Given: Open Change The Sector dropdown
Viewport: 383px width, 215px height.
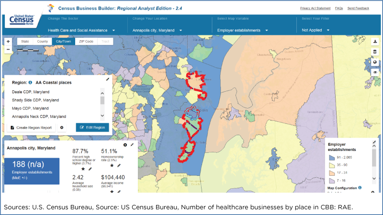Looking at the screenshot, I should point(81,30).
